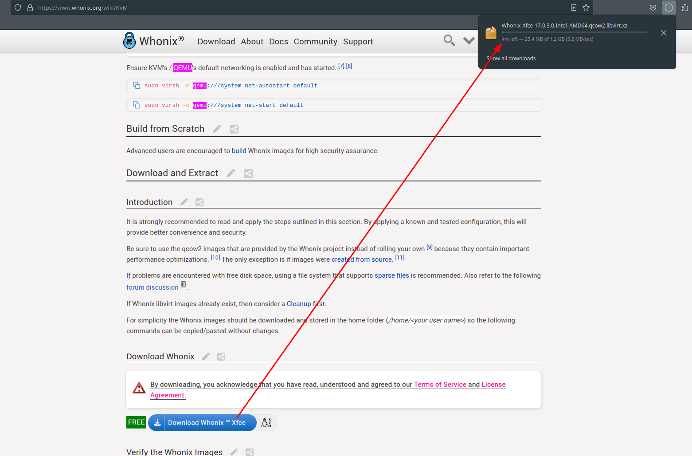Edit the Verify the Whonix Images section
Image resolution: width=692 pixels, height=456 pixels.
click(x=234, y=452)
